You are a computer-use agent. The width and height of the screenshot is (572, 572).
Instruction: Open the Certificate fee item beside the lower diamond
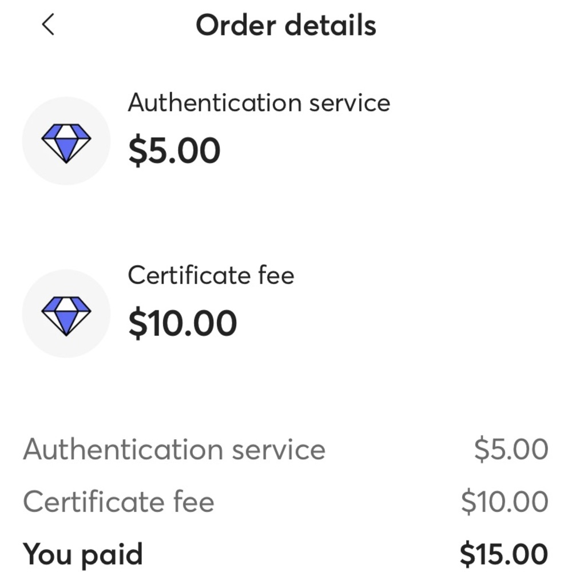click(211, 276)
